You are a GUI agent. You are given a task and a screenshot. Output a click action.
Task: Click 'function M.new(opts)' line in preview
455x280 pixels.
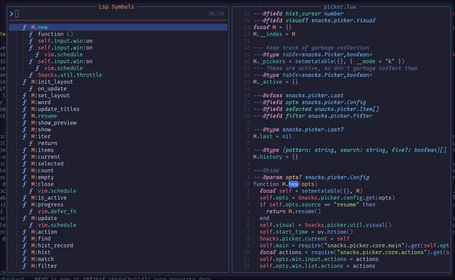(x=285, y=184)
